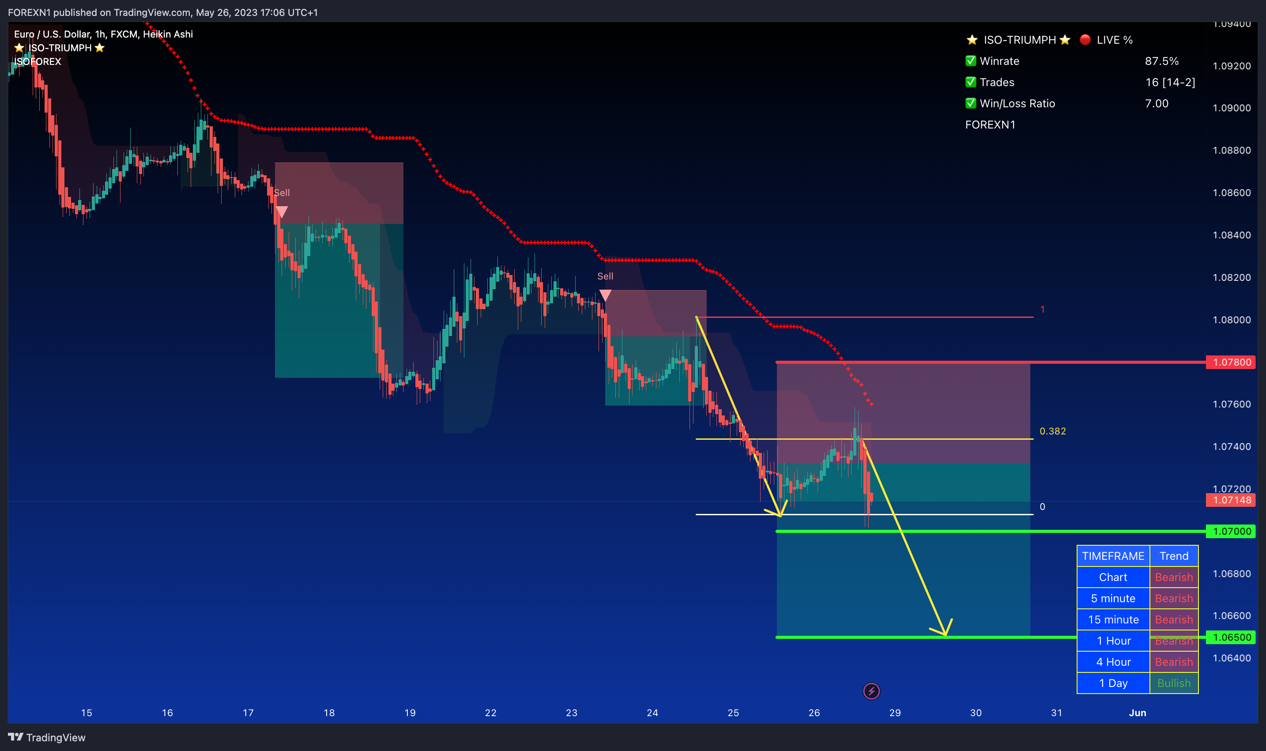Screen dimensions: 1266x751
Task: Click the Bearish cell in the Chart row
Action: click(x=1174, y=577)
